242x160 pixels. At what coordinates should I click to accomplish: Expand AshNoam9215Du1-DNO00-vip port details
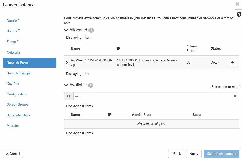[67, 62]
